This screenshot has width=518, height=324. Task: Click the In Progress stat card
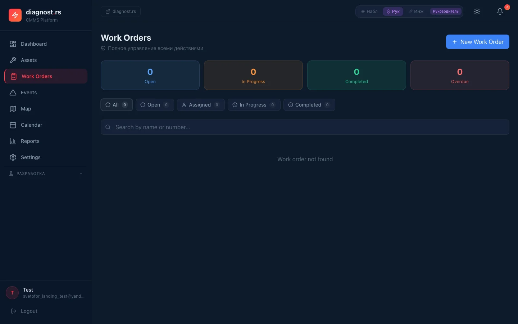tap(253, 75)
